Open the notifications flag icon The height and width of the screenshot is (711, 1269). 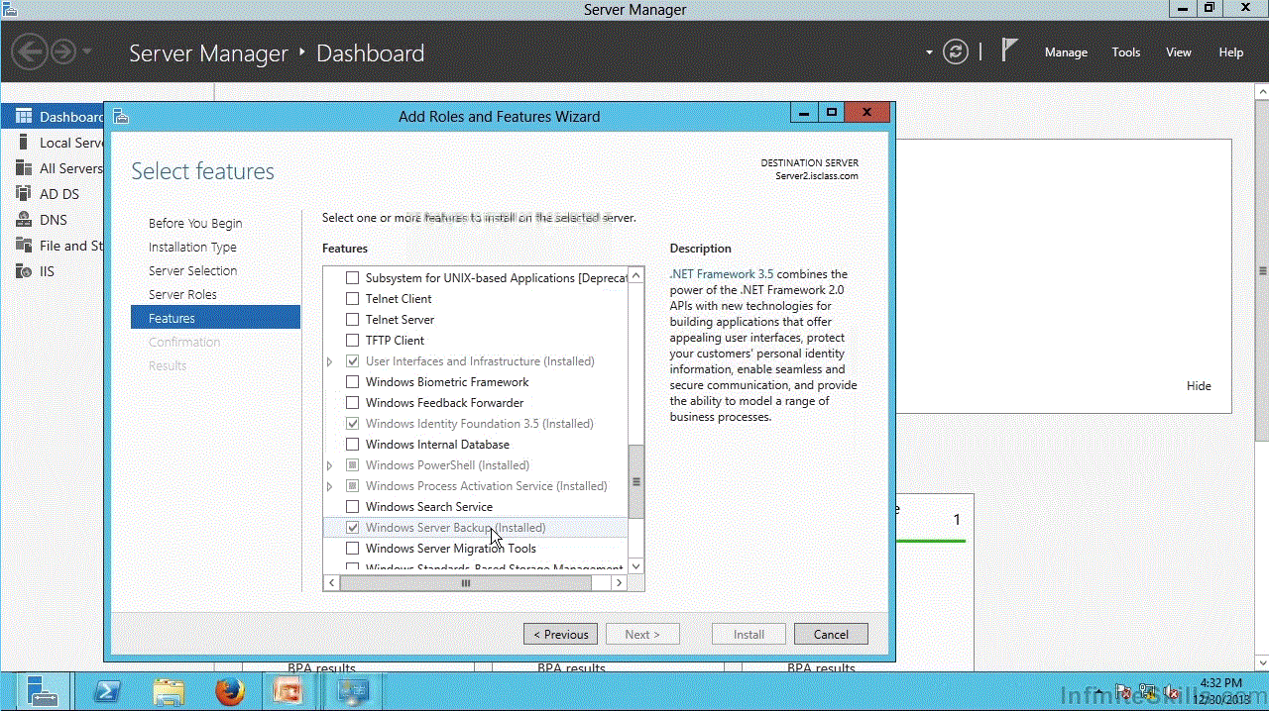tap(1009, 51)
